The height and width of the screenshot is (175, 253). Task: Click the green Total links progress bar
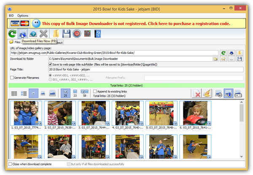126,85
